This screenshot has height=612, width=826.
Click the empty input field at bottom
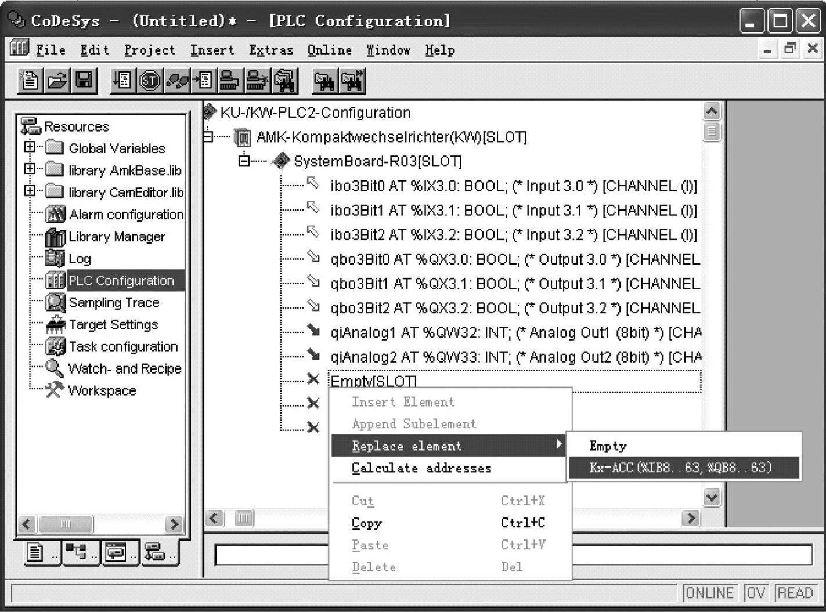coord(691,555)
